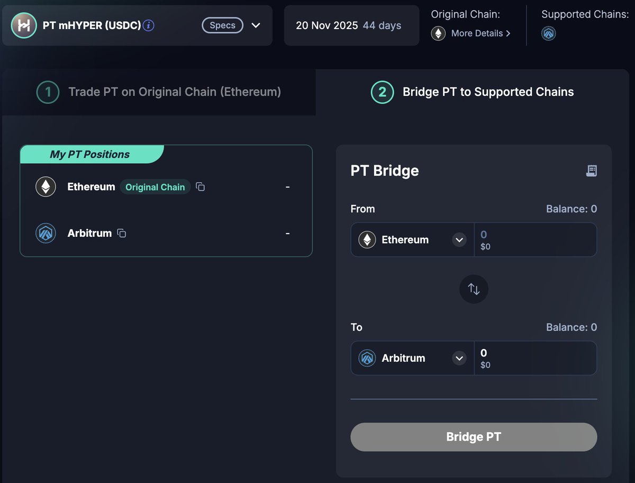Click the Ethereum icon under Original Chain
The height and width of the screenshot is (483, 635).
pyautogui.click(x=438, y=33)
